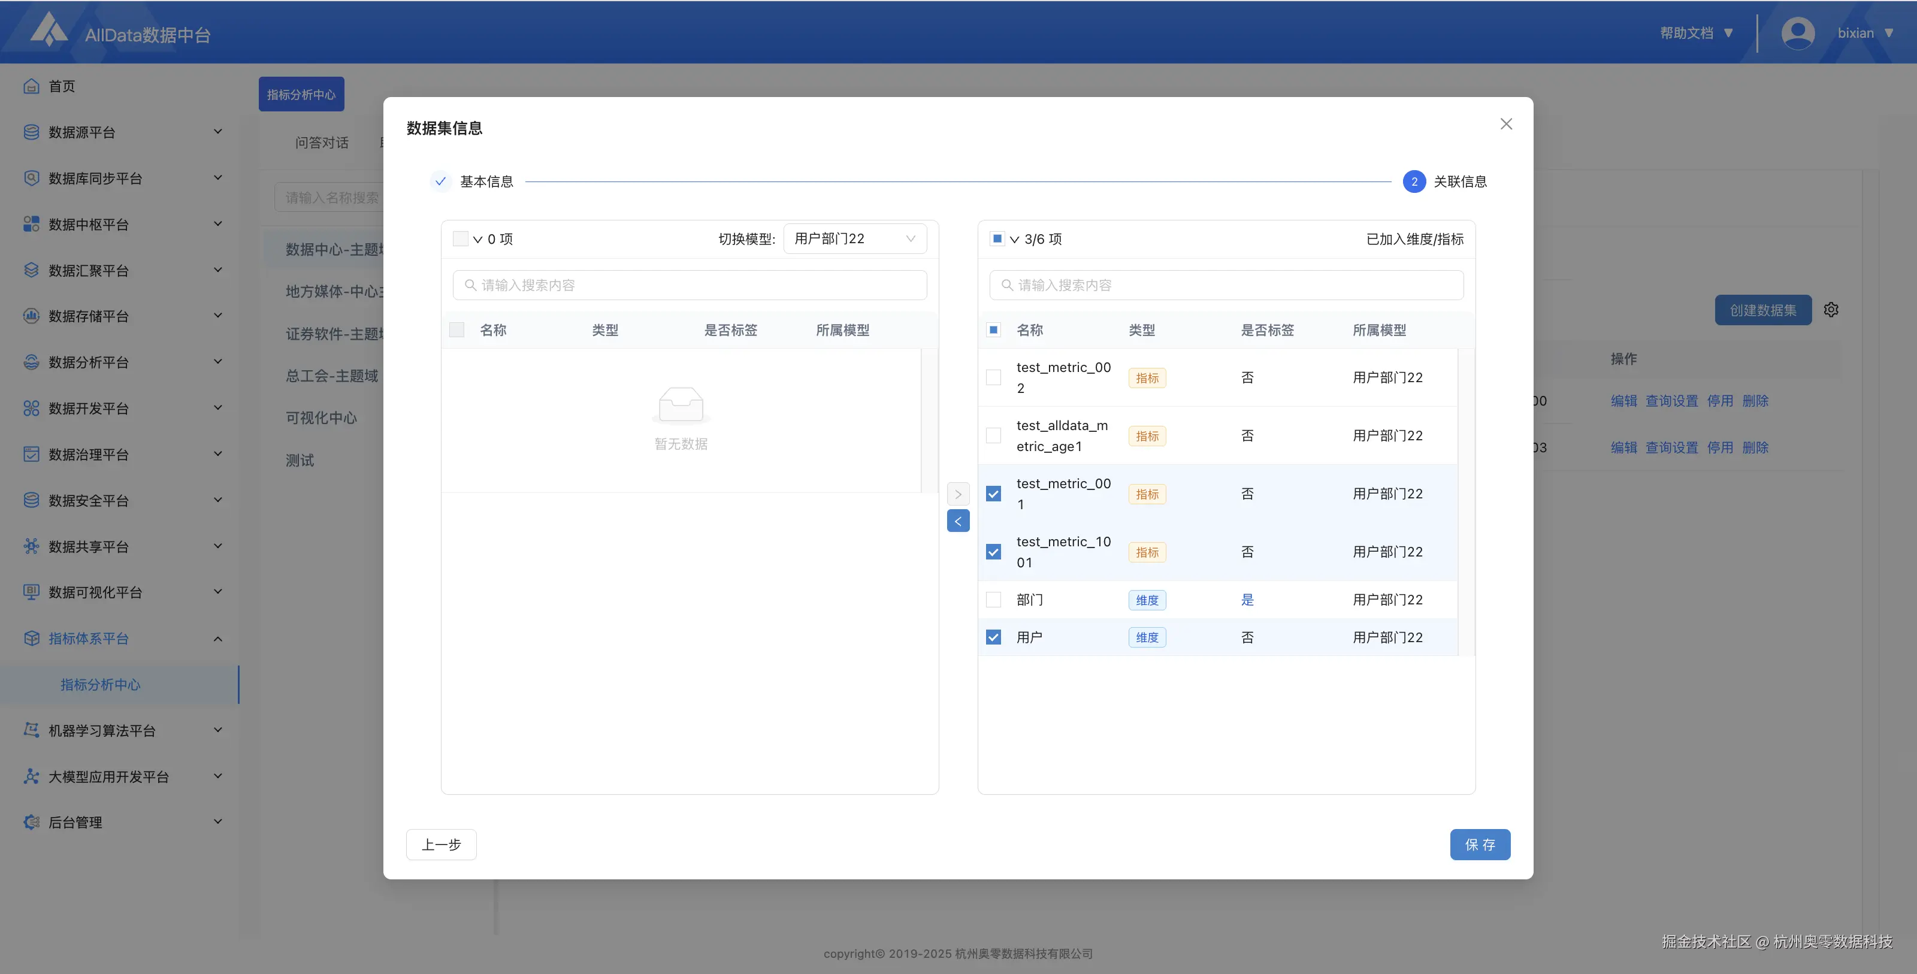Open the 切换模型 用户部门22 dropdown
The image size is (1917, 974).
click(854, 239)
